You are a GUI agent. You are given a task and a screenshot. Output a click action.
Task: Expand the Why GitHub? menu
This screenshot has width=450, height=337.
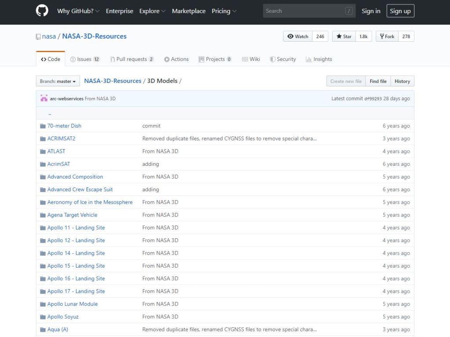tap(78, 11)
